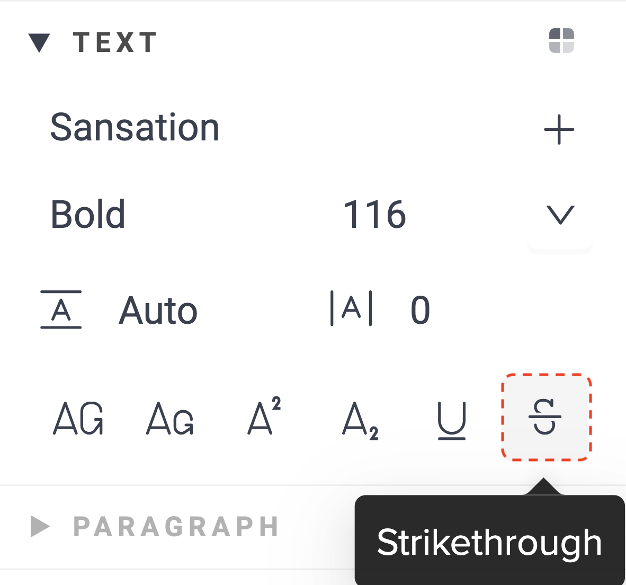
Task: Toggle the strikethrough button
Action: tap(545, 418)
